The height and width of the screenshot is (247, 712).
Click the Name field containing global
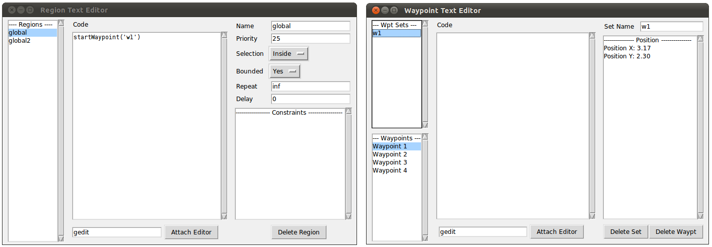[311, 26]
